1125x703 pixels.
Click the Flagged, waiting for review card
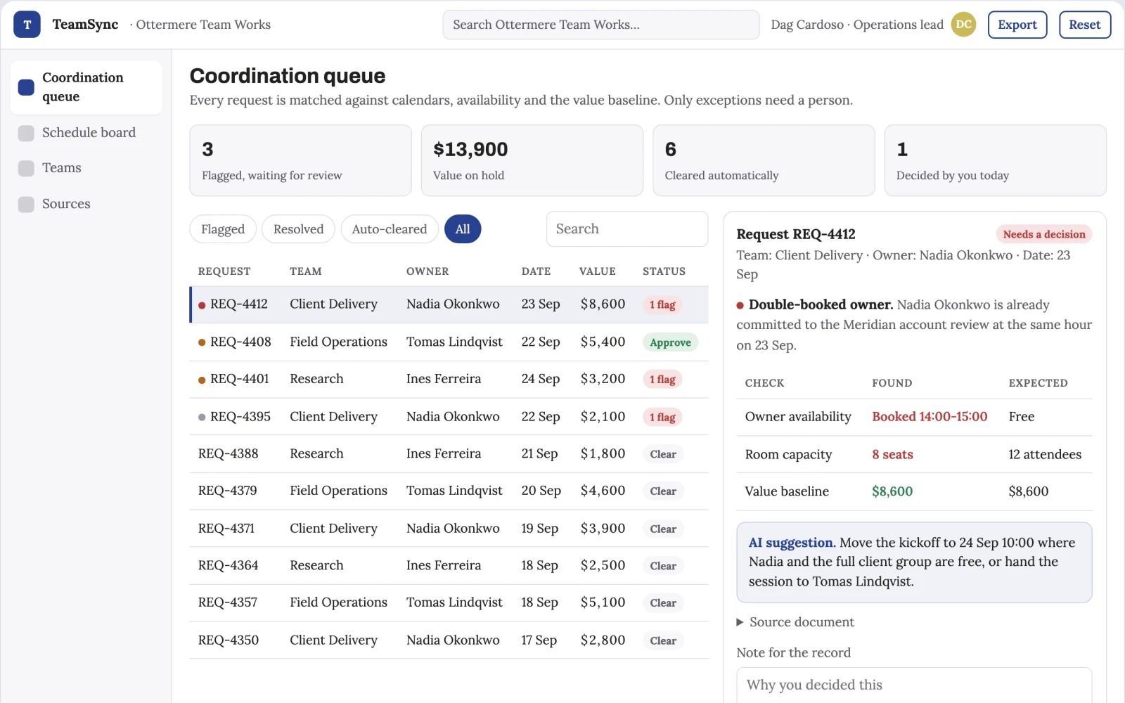(x=300, y=160)
